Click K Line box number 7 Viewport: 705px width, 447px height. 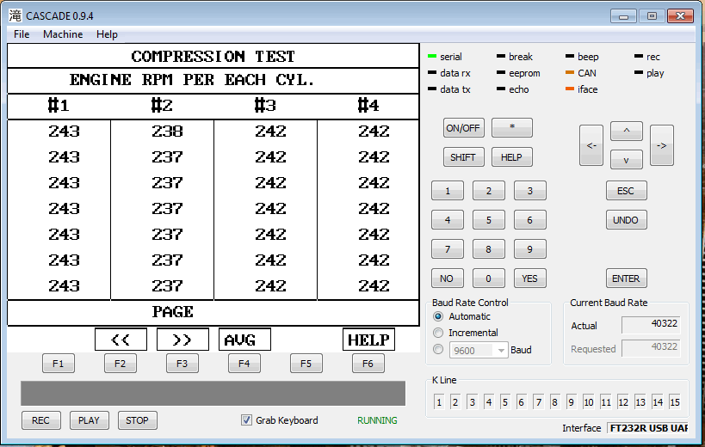[x=538, y=402]
